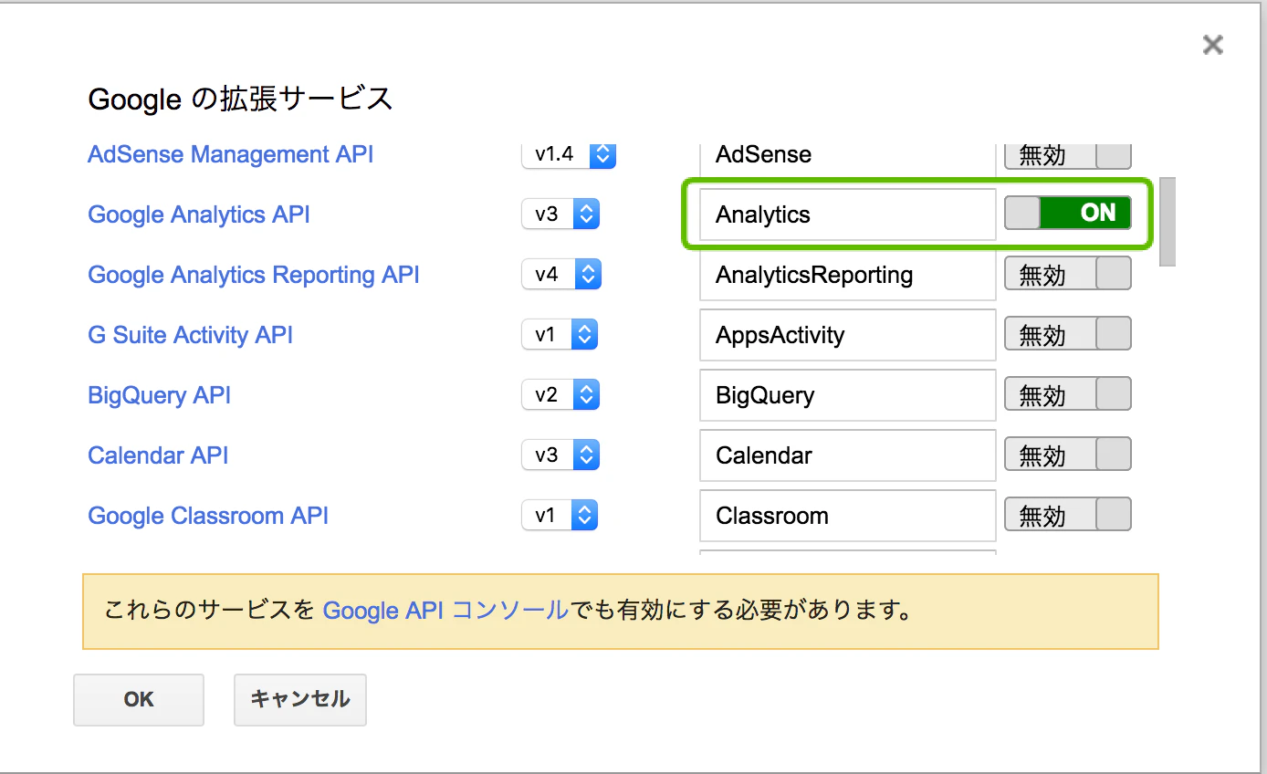Image resolution: width=1267 pixels, height=774 pixels.
Task: Confirm with the OK button
Action: tap(139, 700)
